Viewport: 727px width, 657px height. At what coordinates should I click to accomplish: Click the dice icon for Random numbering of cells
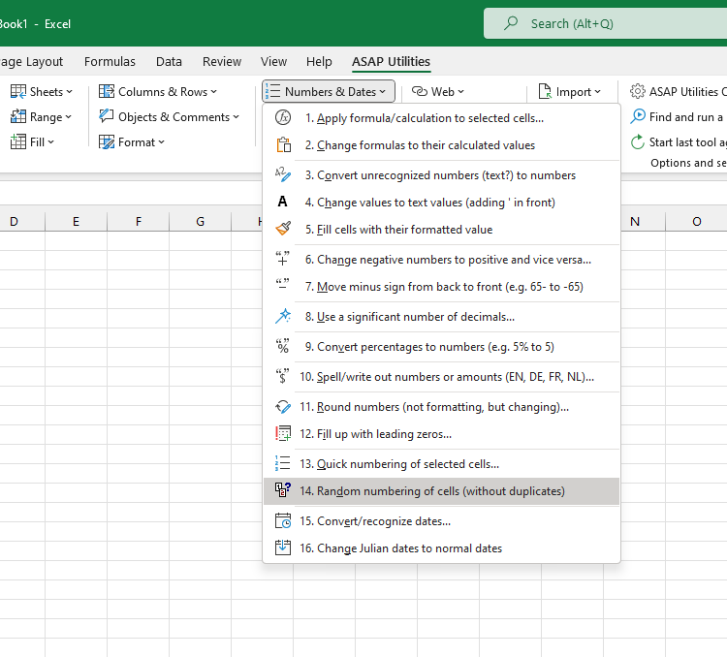pyautogui.click(x=283, y=490)
